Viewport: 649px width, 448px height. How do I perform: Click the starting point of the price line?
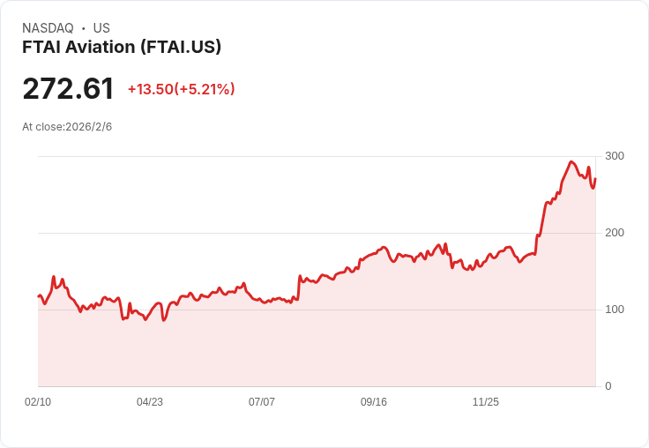39,296
